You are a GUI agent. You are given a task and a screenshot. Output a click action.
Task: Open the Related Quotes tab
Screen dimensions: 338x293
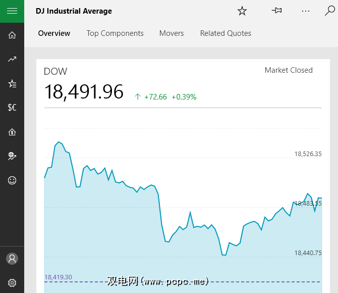(x=226, y=33)
